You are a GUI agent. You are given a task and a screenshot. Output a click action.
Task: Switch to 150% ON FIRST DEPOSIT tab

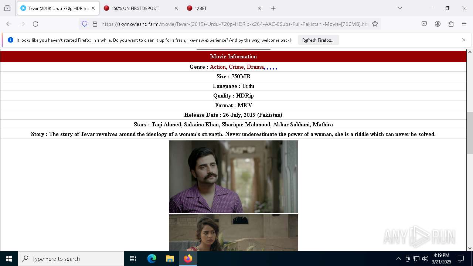point(141,8)
